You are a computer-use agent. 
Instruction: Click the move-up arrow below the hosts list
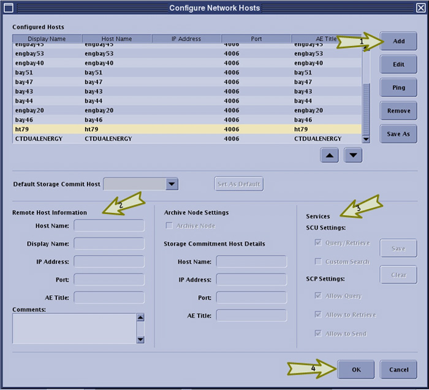pos(330,155)
